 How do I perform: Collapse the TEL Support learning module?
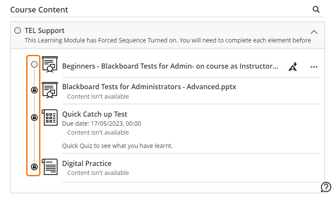[x=314, y=32]
